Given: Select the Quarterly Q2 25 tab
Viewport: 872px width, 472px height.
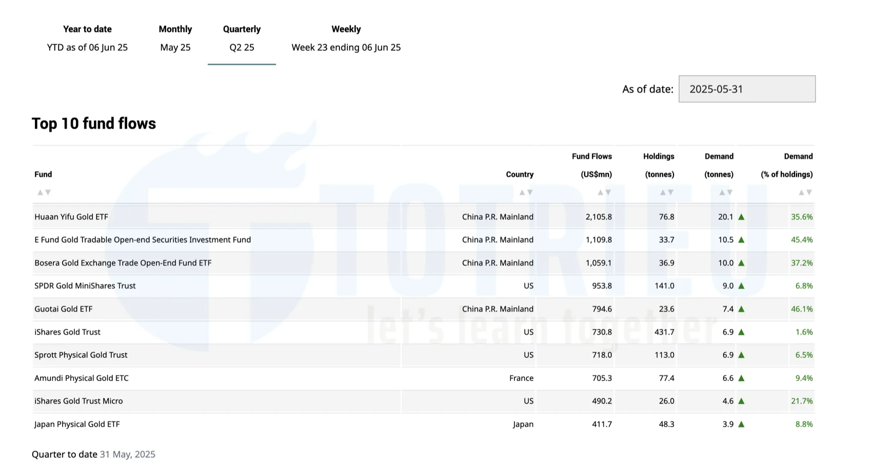Looking at the screenshot, I should pos(242,38).
